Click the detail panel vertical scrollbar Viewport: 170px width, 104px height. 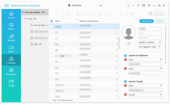pos(166,44)
